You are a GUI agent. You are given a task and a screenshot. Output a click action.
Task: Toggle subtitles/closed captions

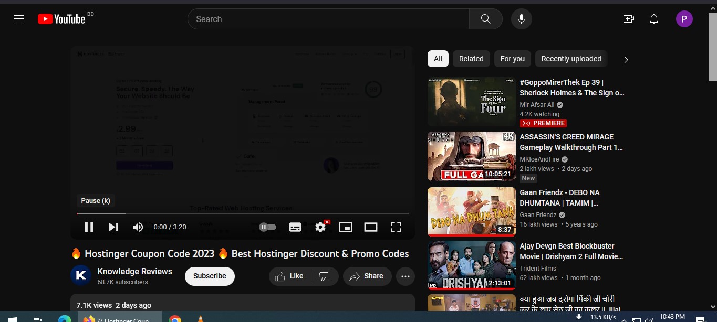point(295,227)
